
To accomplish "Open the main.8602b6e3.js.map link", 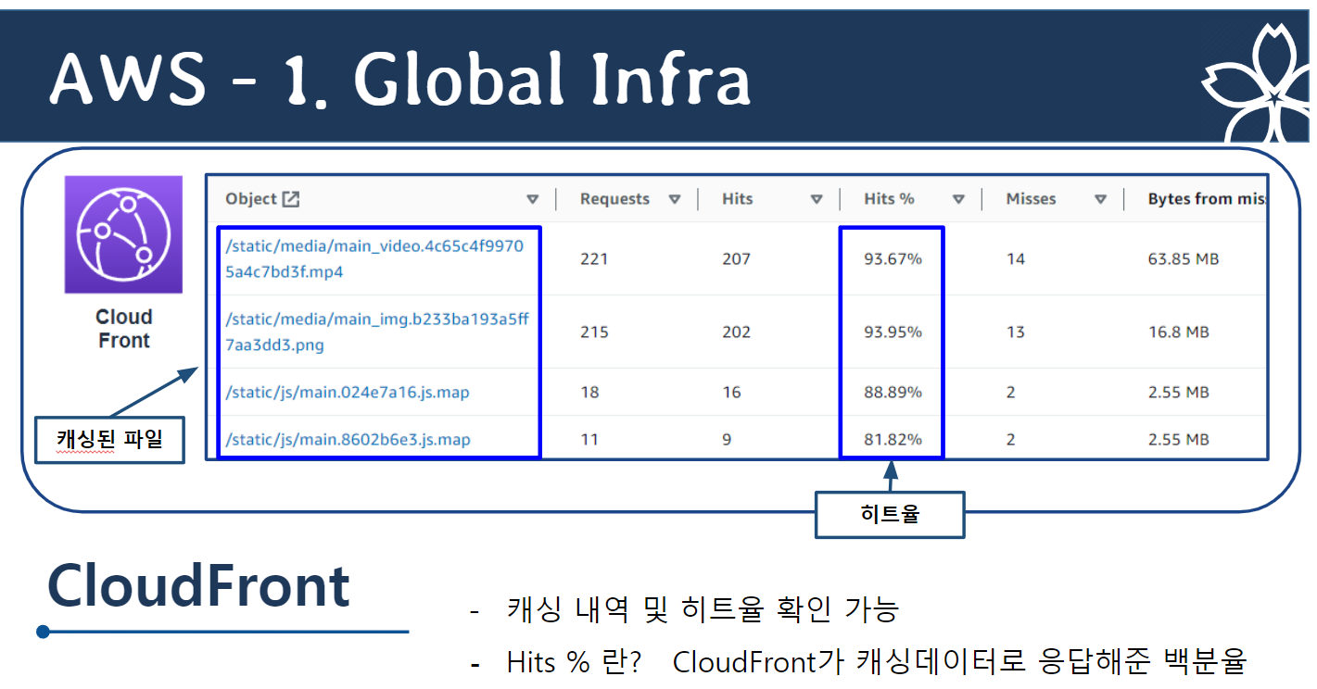I will (x=348, y=440).
